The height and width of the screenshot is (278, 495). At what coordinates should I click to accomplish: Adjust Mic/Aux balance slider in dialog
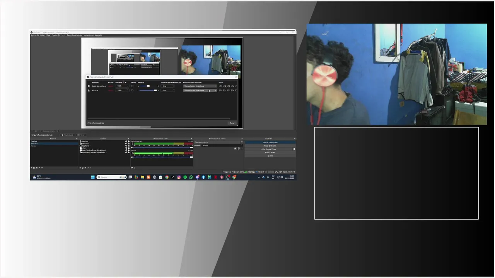(x=148, y=90)
